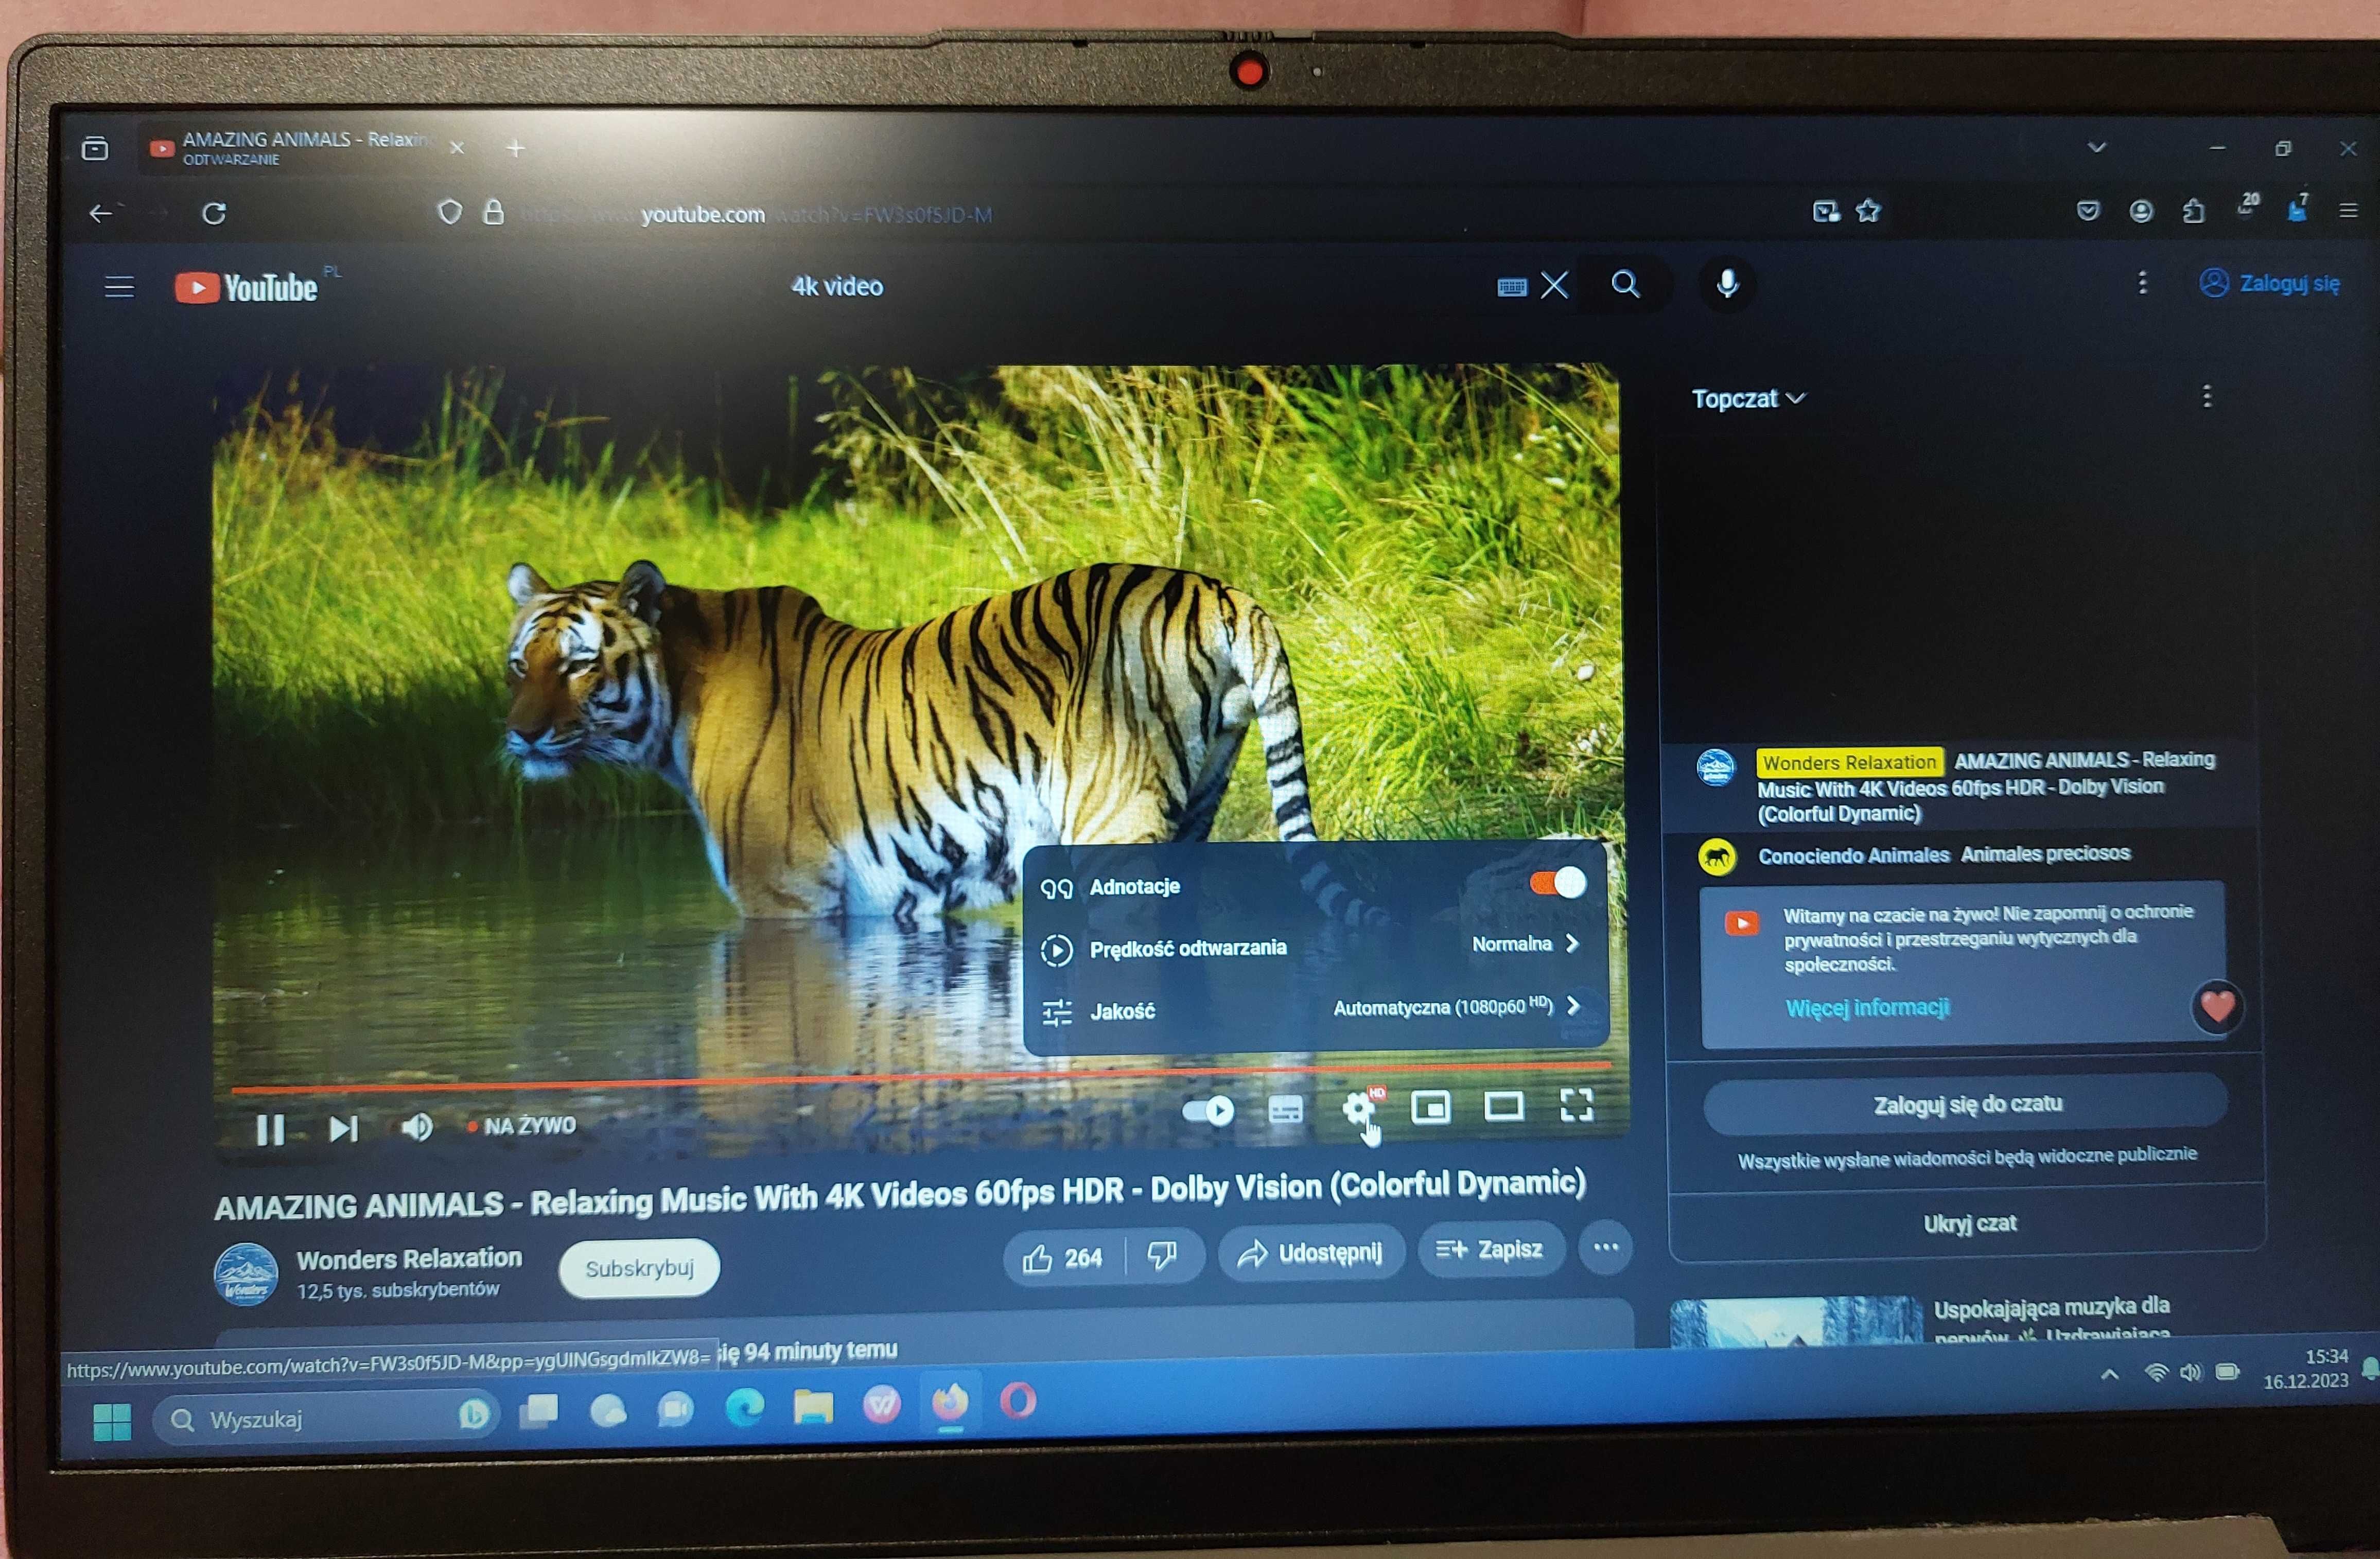The width and height of the screenshot is (2380, 1559).
Task: Go back with browser back arrow
Action: point(101,213)
